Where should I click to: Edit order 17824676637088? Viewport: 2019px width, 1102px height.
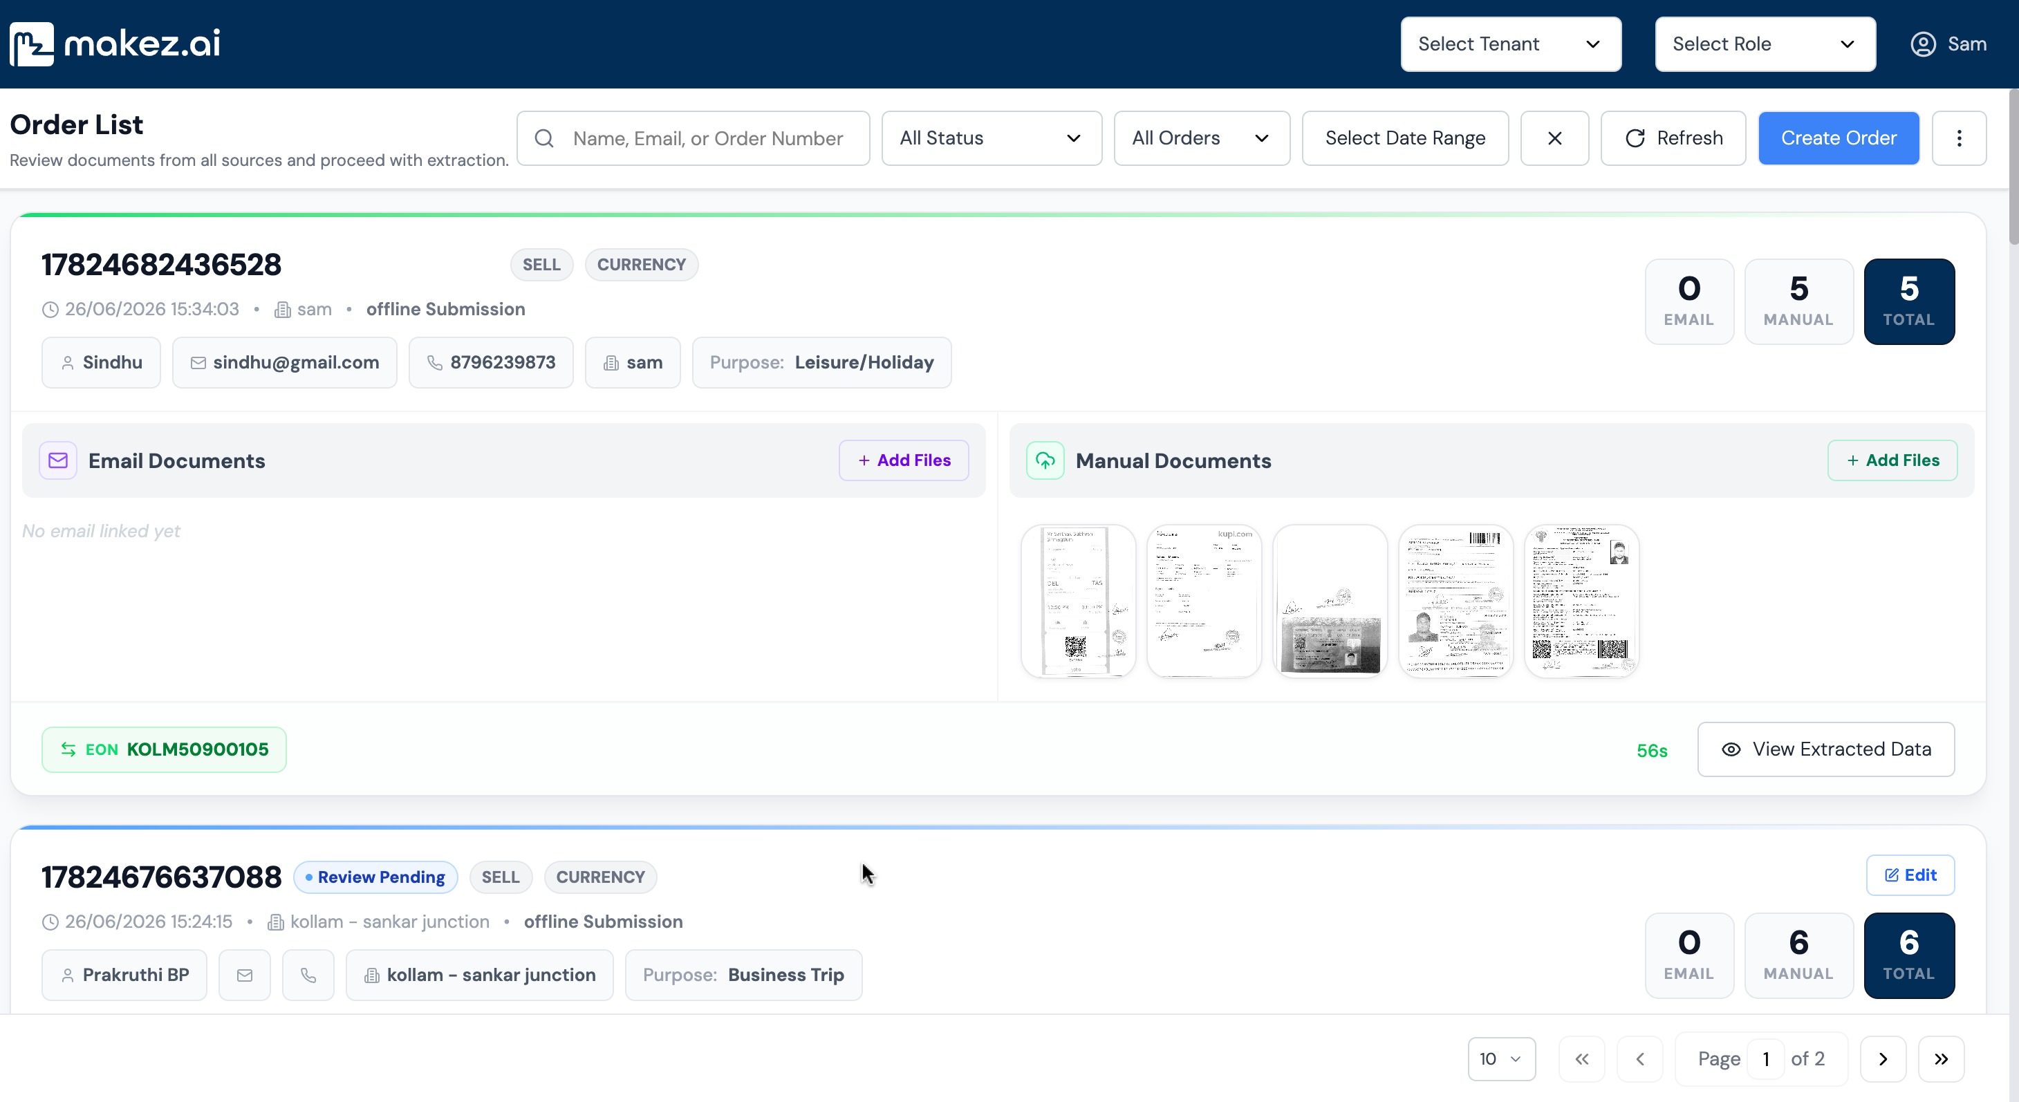[x=1910, y=875]
